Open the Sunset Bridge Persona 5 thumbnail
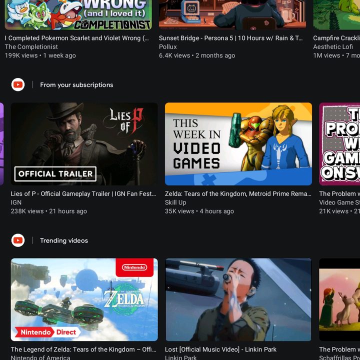This screenshot has width=360, height=360. pos(232,14)
